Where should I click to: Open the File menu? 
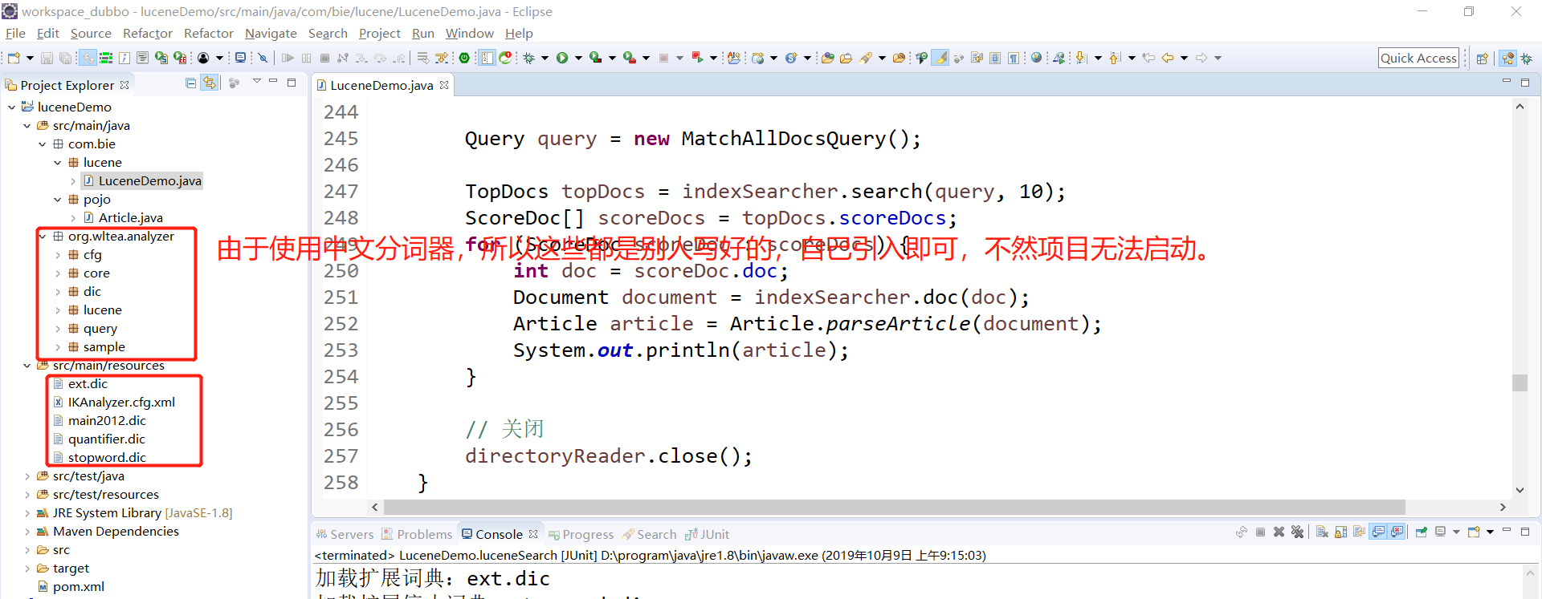click(15, 33)
